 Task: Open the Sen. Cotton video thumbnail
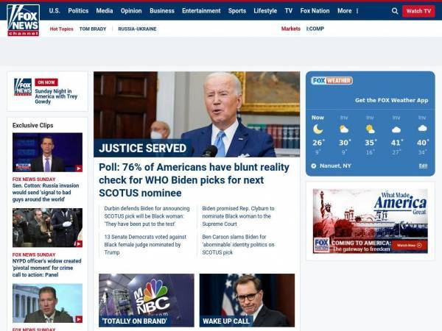[47, 152]
